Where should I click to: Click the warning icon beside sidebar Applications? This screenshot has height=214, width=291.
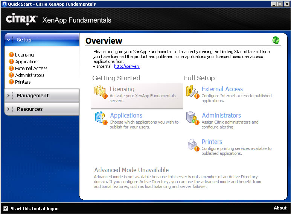11,61
